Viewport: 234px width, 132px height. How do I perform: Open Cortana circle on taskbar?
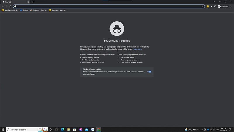pyautogui.click(x=51, y=130)
